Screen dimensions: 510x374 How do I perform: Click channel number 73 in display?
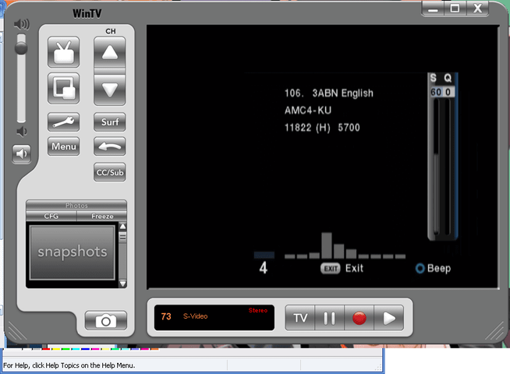coord(166,316)
